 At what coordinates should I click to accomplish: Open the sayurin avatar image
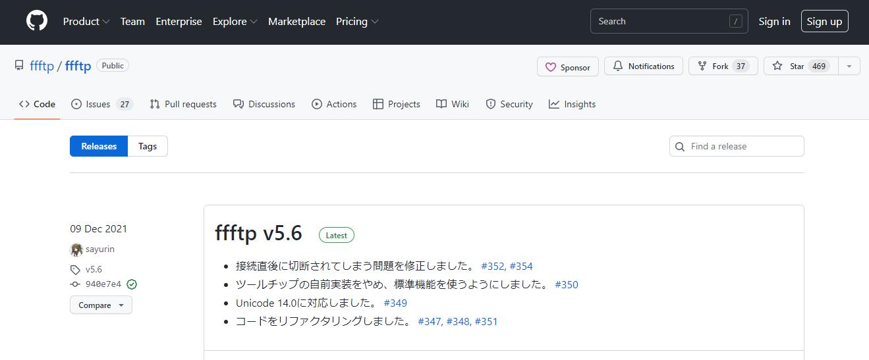[x=76, y=249]
